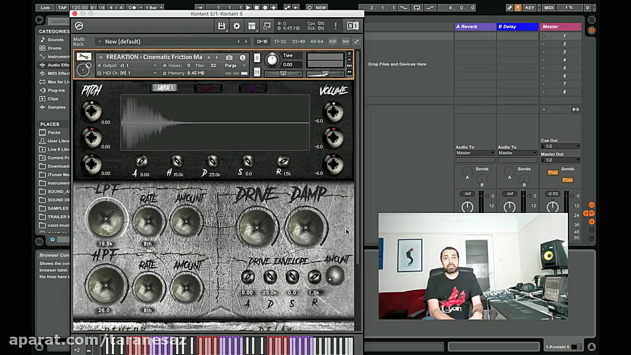
Task: Toggle the instrument Solo (S) button
Action: tap(257, 58)
